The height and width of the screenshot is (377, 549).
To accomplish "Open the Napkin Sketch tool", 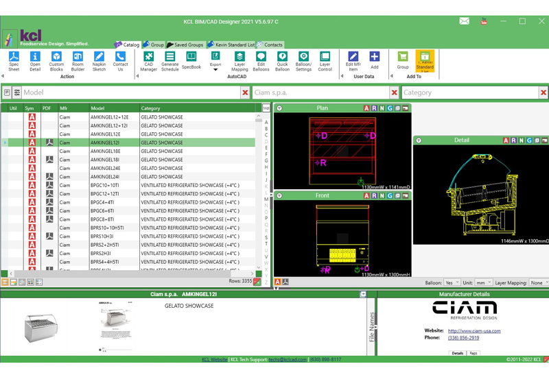I will click(99, 60).
